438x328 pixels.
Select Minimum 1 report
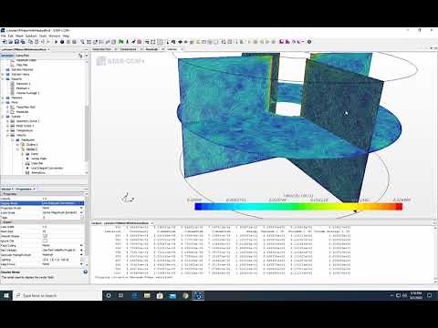point(23,88)
